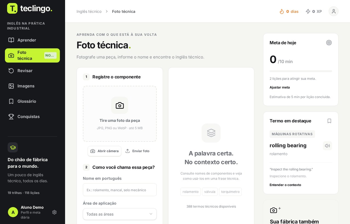This screenshot has width=350, height=224.
Task: Click the Revisar refresh icon
Action: (x=11, y=71)
